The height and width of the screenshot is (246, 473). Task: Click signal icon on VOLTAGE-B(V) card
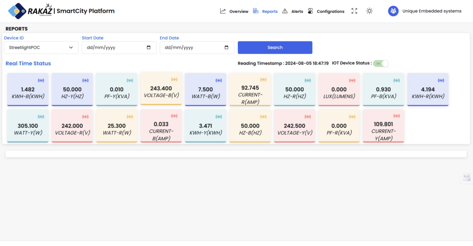pyautogui.click(x=174, y=80)
